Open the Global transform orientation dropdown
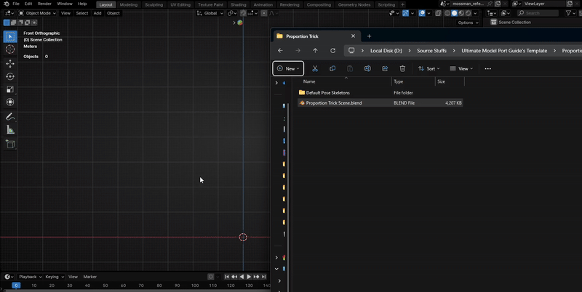Image resolution: width=582 pixels, height=292 pixels. (210, 13)
